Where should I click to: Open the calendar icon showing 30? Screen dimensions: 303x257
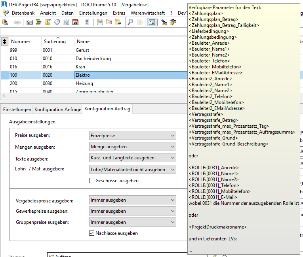[x=75, y=22]
